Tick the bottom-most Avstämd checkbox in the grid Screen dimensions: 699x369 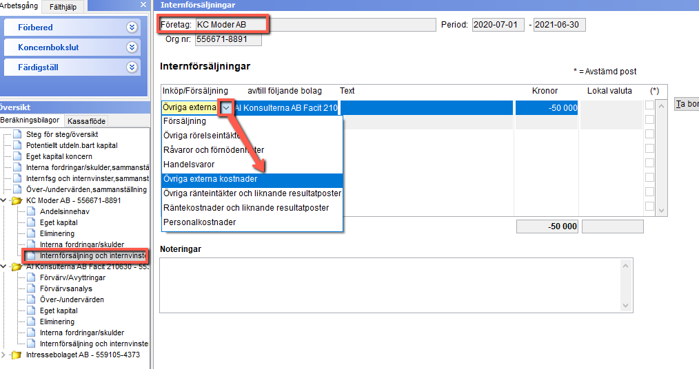pos(649,206)
